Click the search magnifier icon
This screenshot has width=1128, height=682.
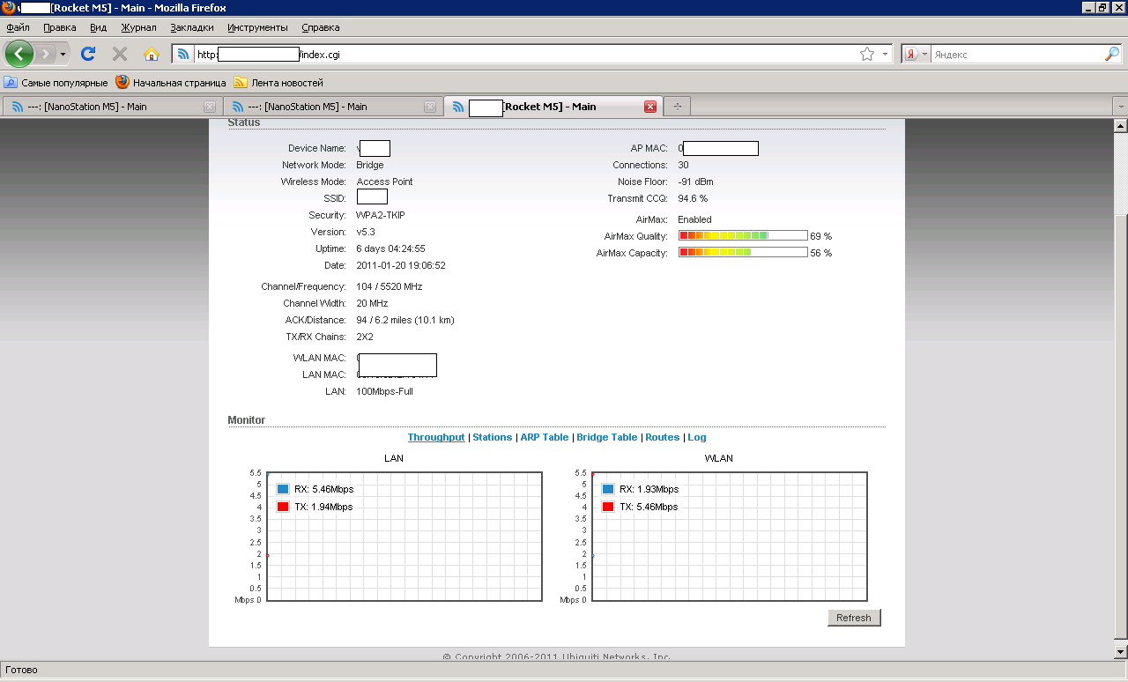pos(1111,54)
